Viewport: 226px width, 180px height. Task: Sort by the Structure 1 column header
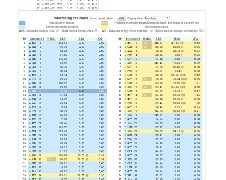(37, 39)
